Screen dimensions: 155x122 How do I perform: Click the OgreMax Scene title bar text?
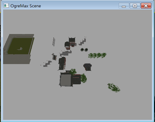[x=26, y=6]
